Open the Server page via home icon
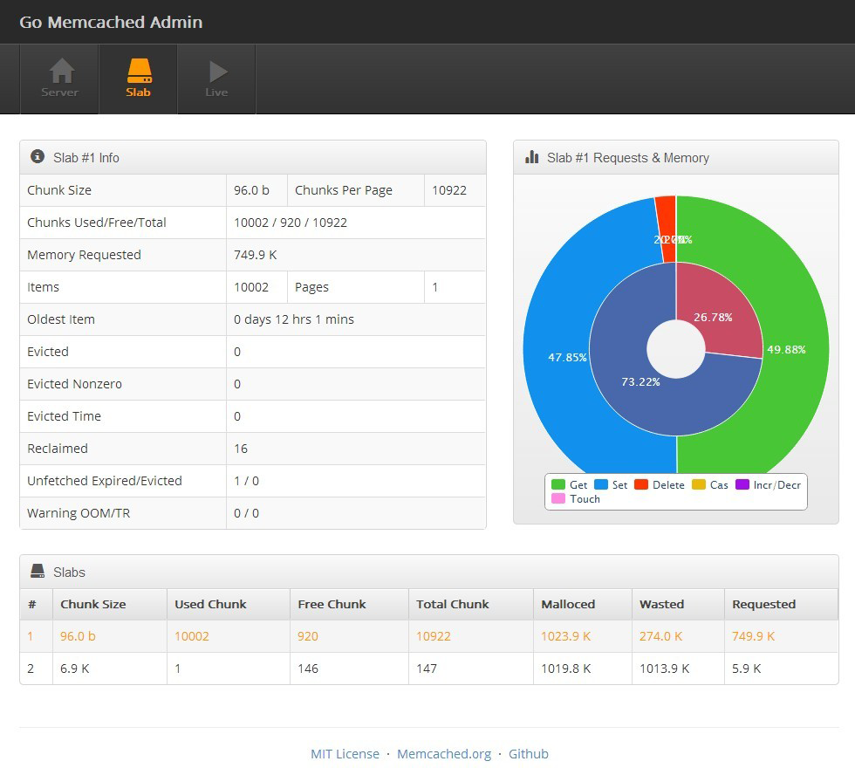The image size is (855, 768). 59,70
